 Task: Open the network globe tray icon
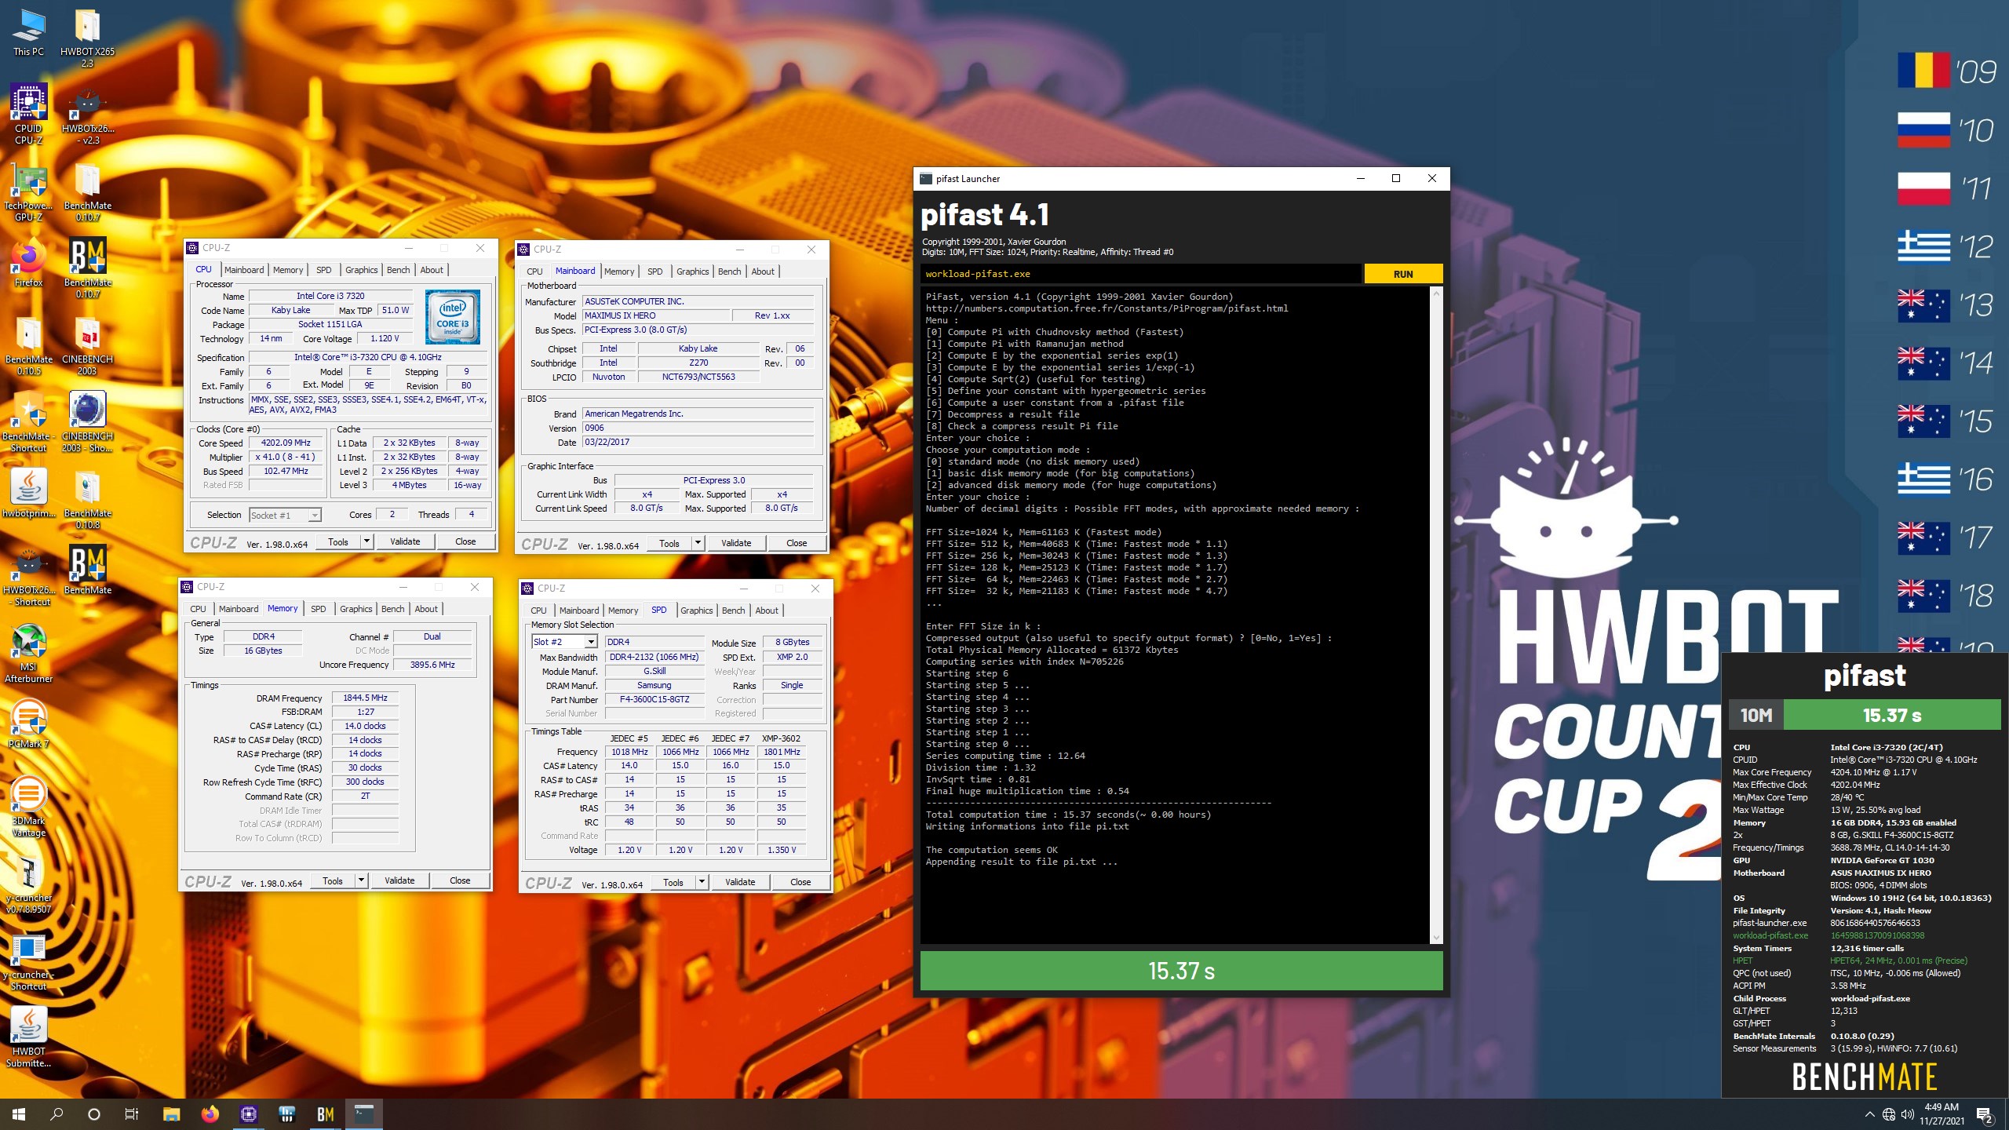1889,1114
